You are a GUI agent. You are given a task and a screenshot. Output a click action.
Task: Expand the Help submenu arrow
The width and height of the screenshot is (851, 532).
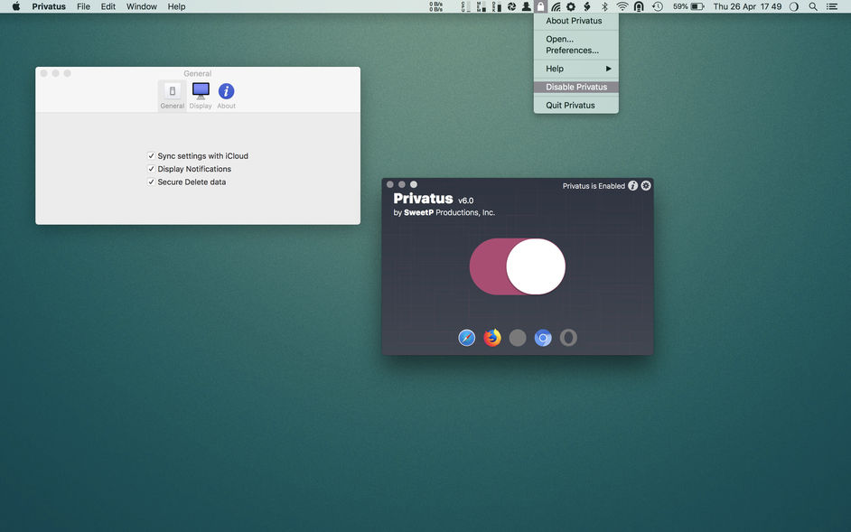pos(608,69)
